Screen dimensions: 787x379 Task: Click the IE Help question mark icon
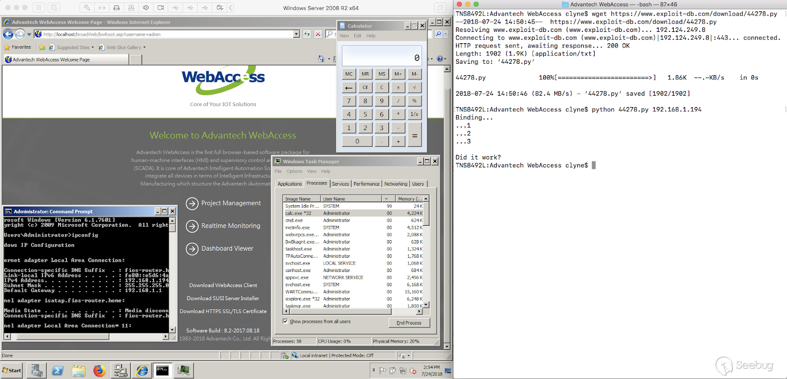click(440, 59)
